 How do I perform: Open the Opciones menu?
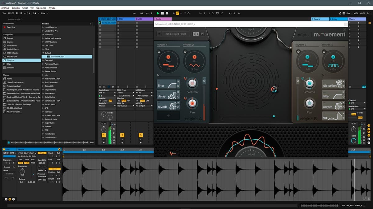tap(41, 7)
